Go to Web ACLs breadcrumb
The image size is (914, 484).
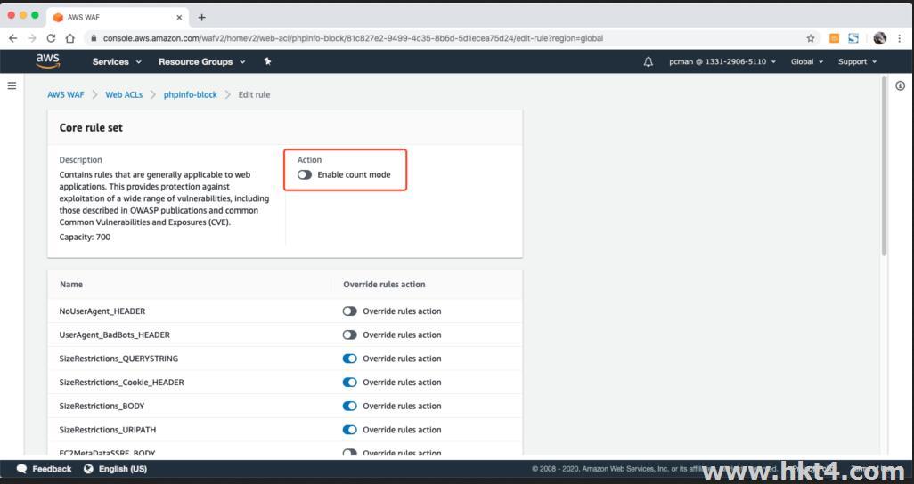coord(124,94)
